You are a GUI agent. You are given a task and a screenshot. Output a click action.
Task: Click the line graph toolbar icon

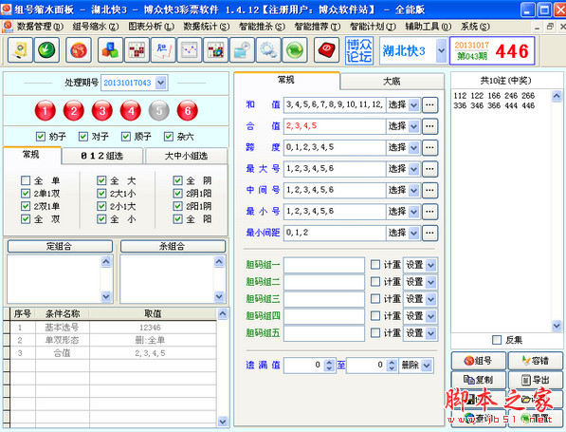click(190, 50)
